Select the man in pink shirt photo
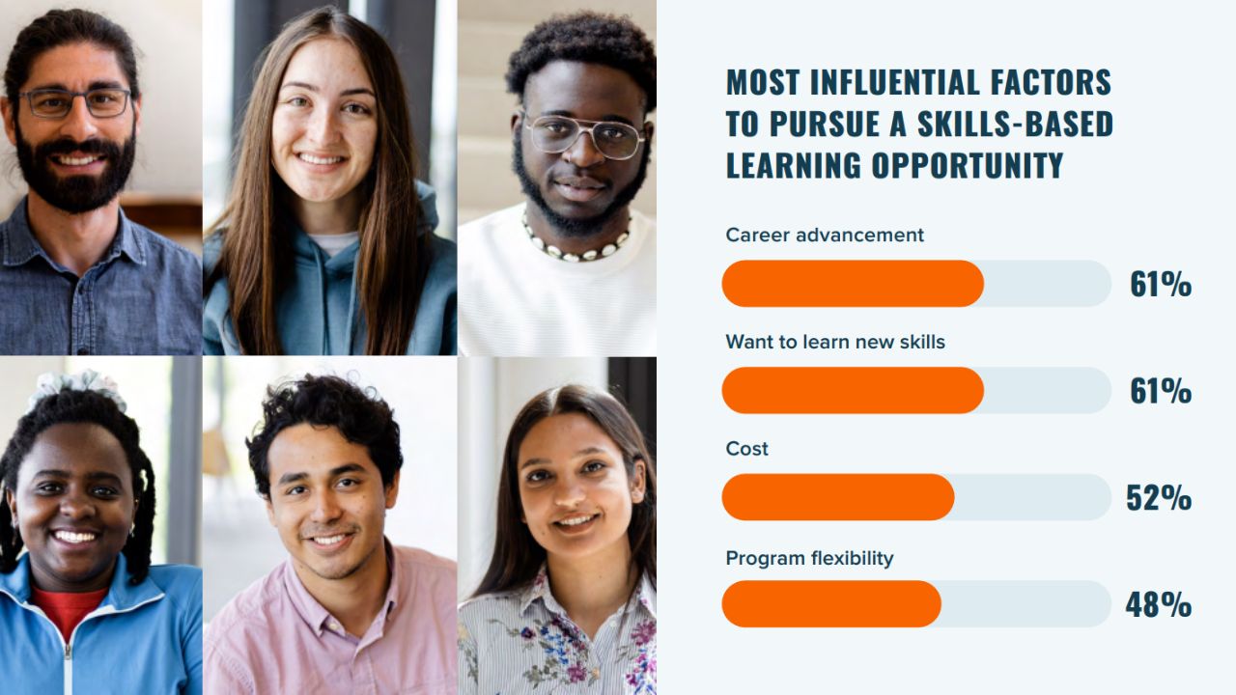 coord(329,526)
